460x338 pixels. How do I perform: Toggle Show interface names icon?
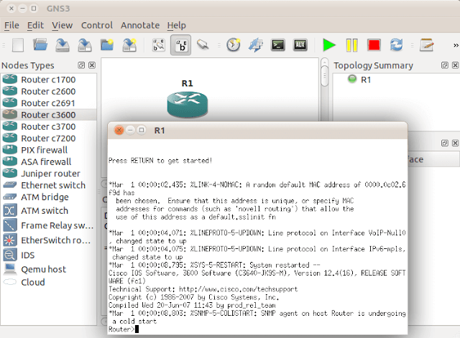[x=159, y=45]
